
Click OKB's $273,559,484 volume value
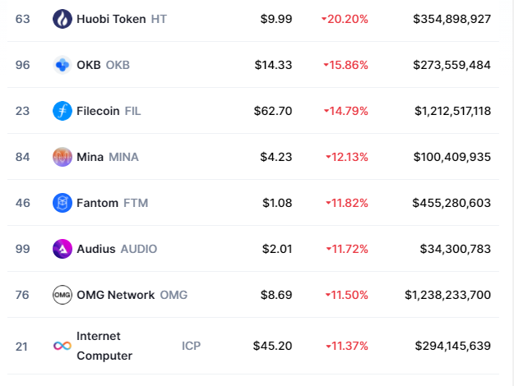pyautogui.click(x=452, y=64)
